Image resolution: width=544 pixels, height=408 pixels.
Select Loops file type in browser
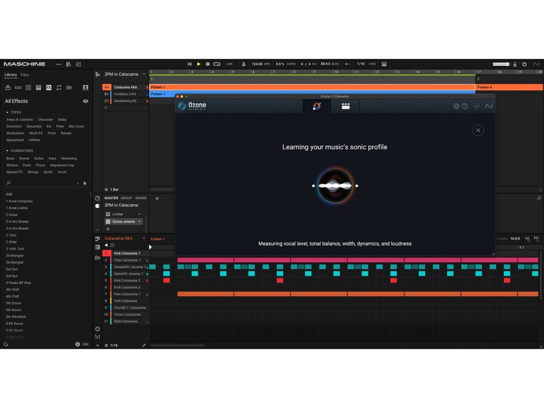point(59,88)
